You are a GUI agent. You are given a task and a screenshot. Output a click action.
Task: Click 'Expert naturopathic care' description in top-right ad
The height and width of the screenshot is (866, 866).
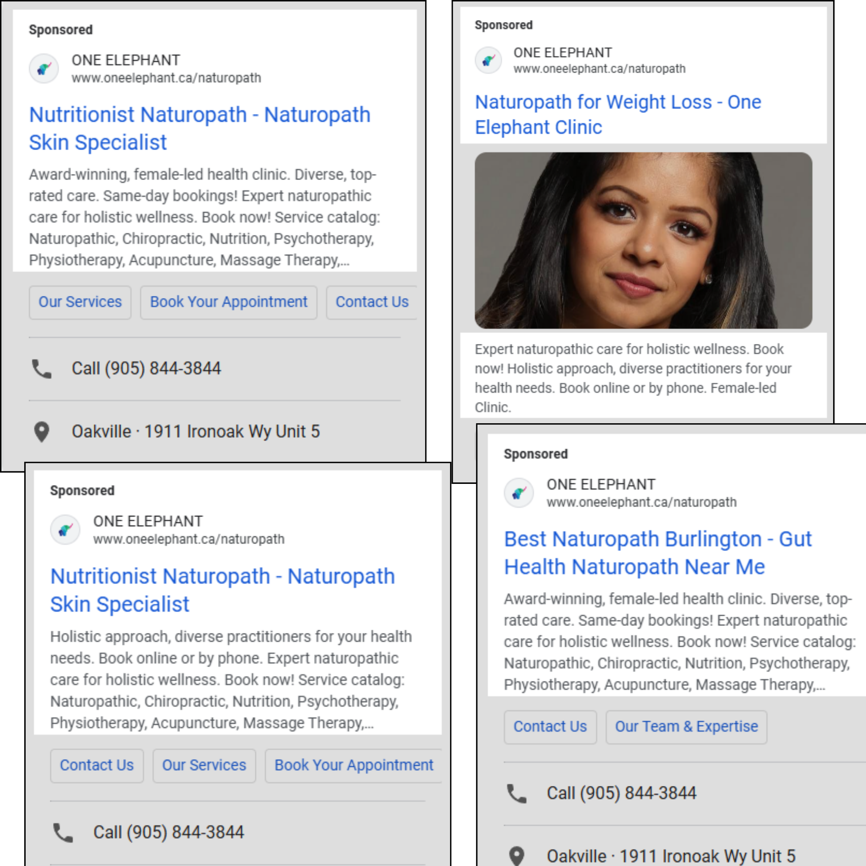[633, 378]
